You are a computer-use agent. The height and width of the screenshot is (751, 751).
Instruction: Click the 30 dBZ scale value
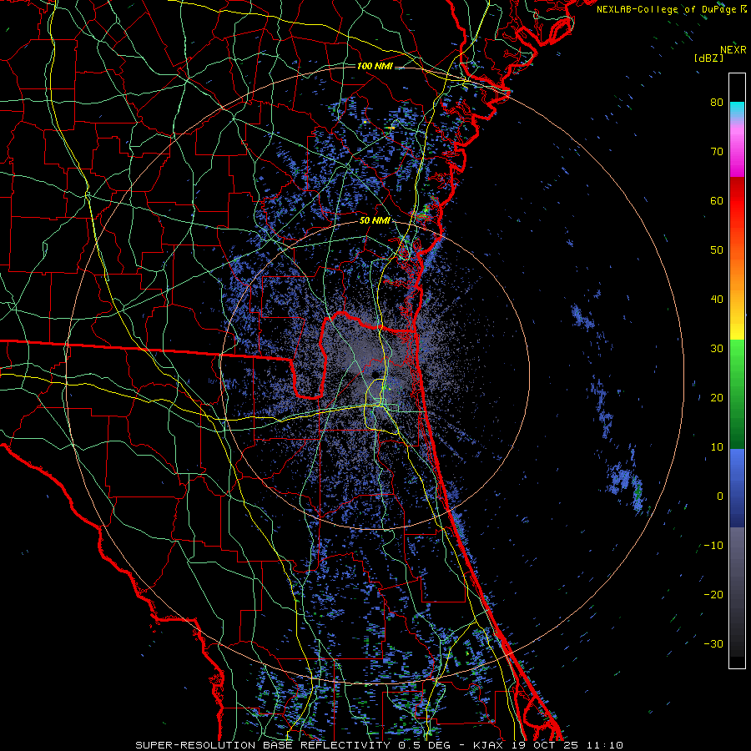(717, 348)
